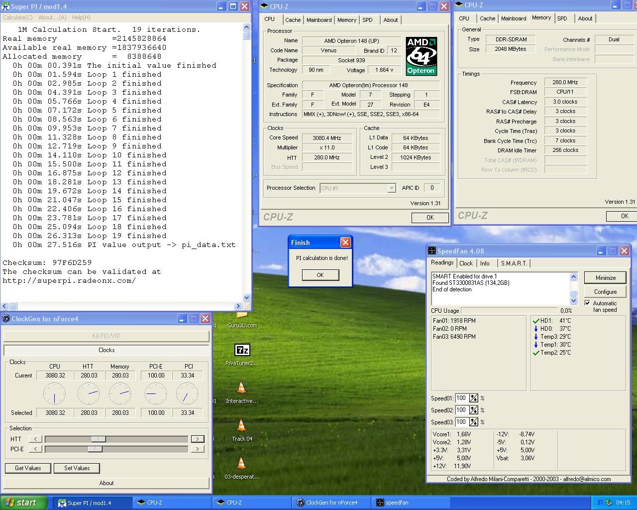
Task: Switch to the SPD tab in the CPU-Z window showing Timings
Action: [x=562, y=18]
